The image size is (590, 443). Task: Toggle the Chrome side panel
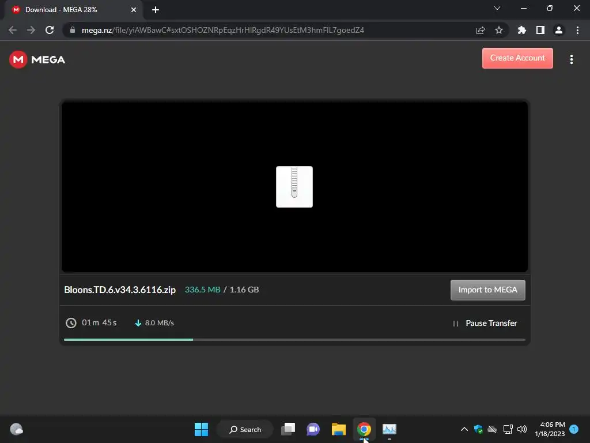[540, 30]
